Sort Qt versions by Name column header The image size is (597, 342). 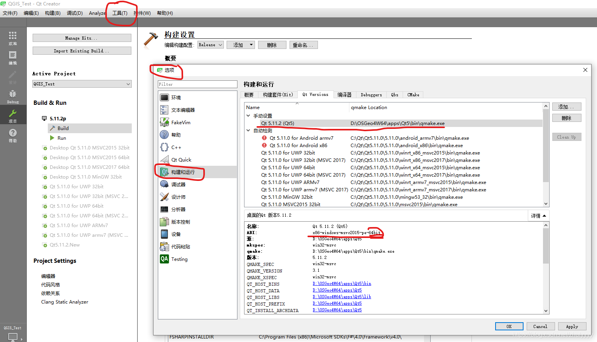click(297, 107)
